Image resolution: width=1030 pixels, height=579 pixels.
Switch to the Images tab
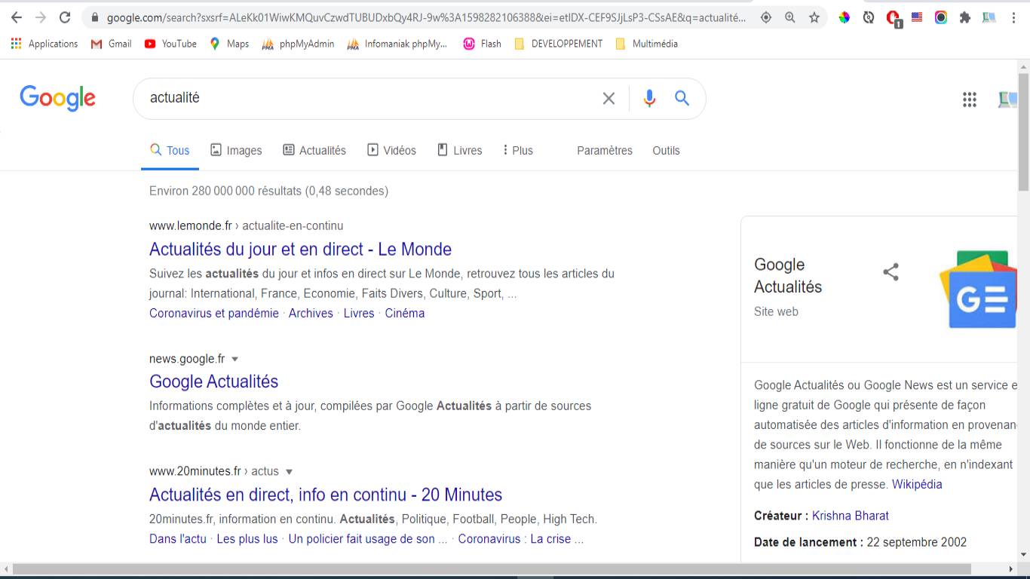point(236,150)
